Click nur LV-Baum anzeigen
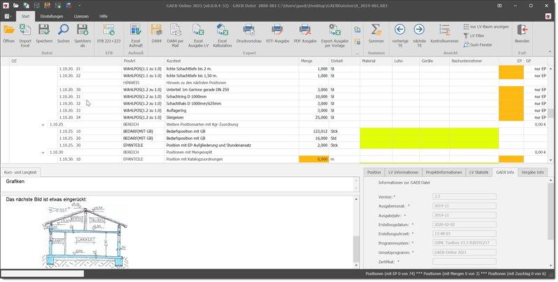 pos(485,26)
